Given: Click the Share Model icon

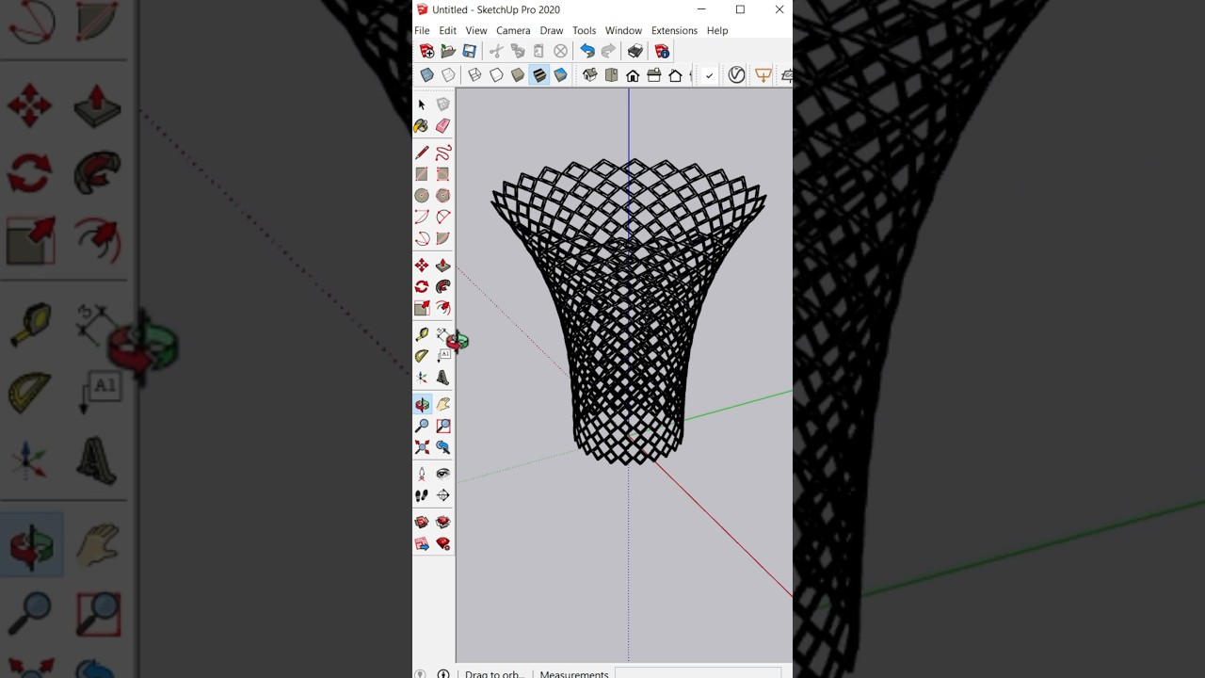Looking at the screenshot, I should point(442,523).
